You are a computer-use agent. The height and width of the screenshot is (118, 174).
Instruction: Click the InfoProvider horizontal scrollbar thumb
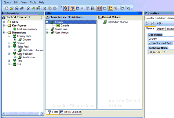22,113
